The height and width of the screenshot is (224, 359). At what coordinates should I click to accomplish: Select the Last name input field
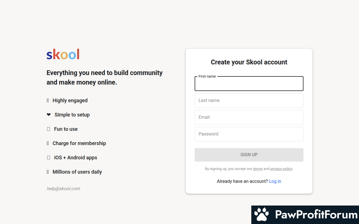coord(249,101)
